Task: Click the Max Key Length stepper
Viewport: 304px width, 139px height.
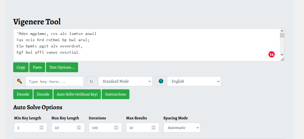Action: pyautogui.click(x=79, y=128)
